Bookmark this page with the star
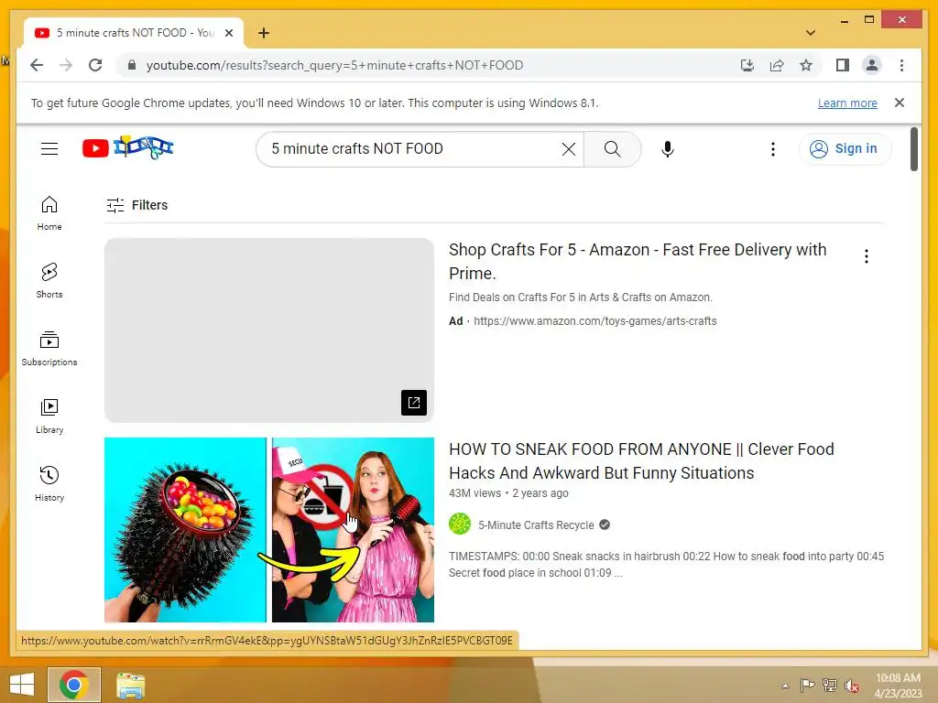The width and height of the screenshot is (938, 703). tap(806, 65)
